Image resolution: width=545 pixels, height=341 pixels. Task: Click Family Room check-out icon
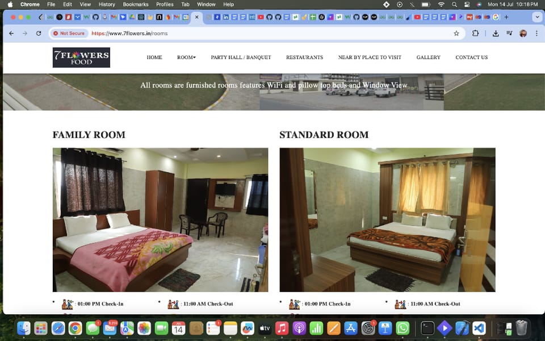[x=173, y=304]
